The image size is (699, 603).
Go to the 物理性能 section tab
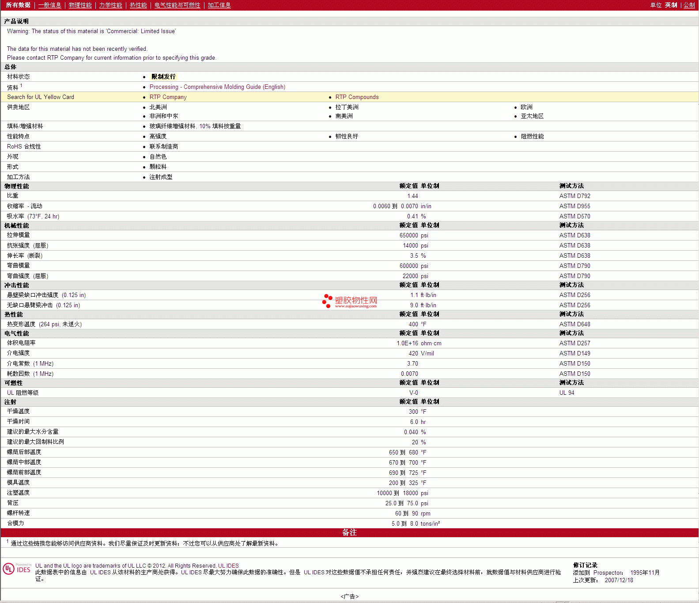(x=80, y=5)
